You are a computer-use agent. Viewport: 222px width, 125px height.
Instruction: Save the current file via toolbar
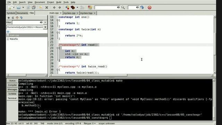click(x=28, y=7)
